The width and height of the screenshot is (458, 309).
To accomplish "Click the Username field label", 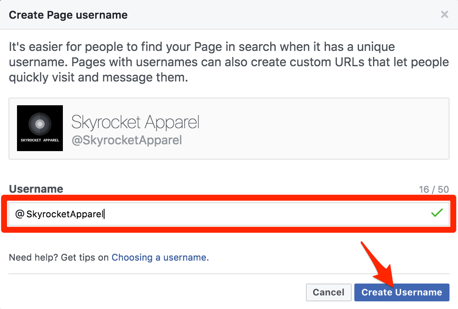I will pyautogui.click(x=36, y=189).
